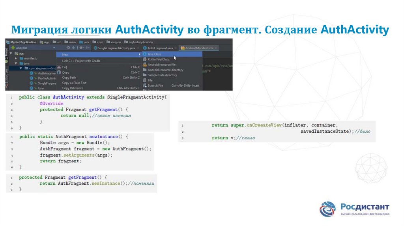
Task: Click the hide project panel icon
Action: tap(88, 48)
